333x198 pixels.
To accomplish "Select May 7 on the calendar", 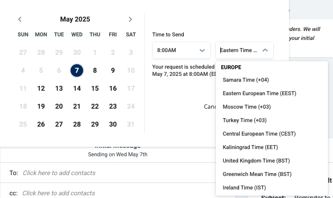I will click(77, 70).
